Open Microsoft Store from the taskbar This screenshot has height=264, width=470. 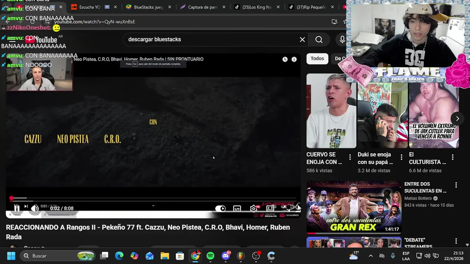tap(180, 256)
